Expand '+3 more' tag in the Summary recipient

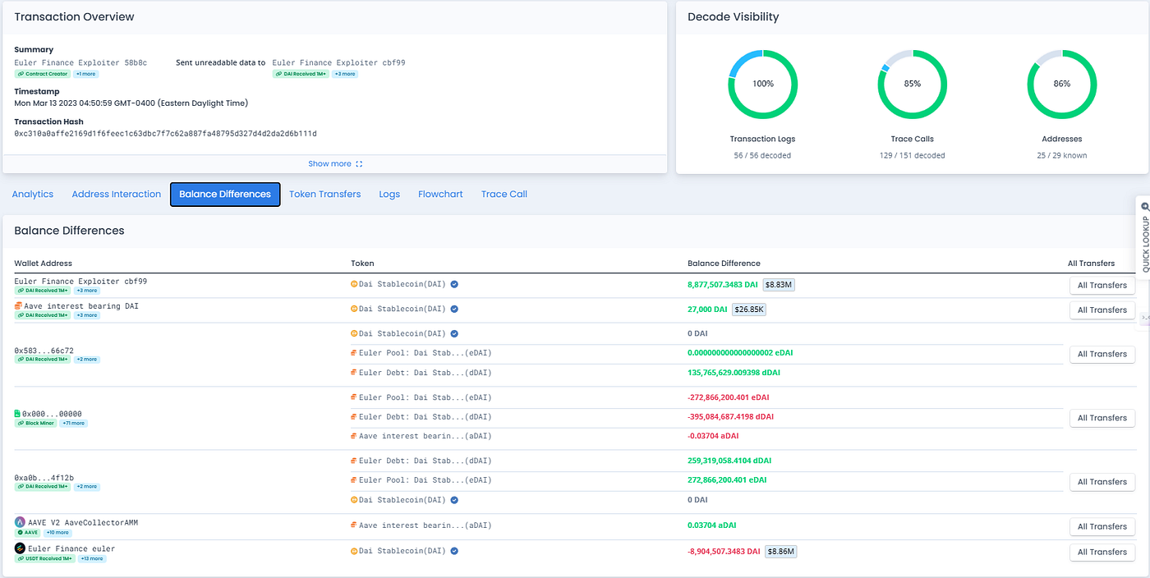[x=345, y=74]
